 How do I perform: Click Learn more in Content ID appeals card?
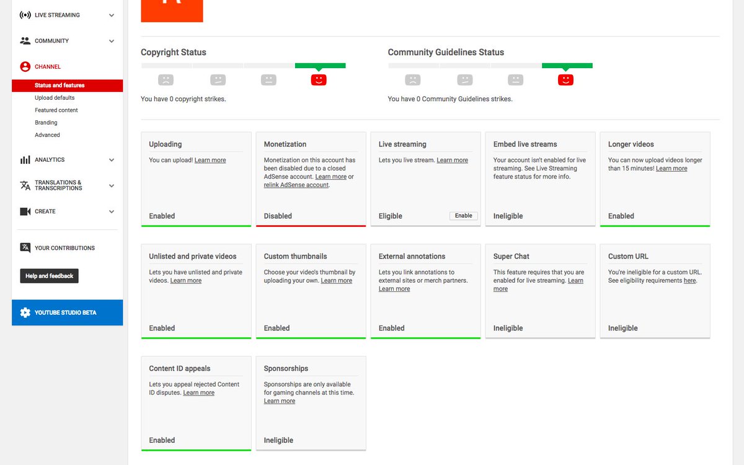[x=199, y=393]
